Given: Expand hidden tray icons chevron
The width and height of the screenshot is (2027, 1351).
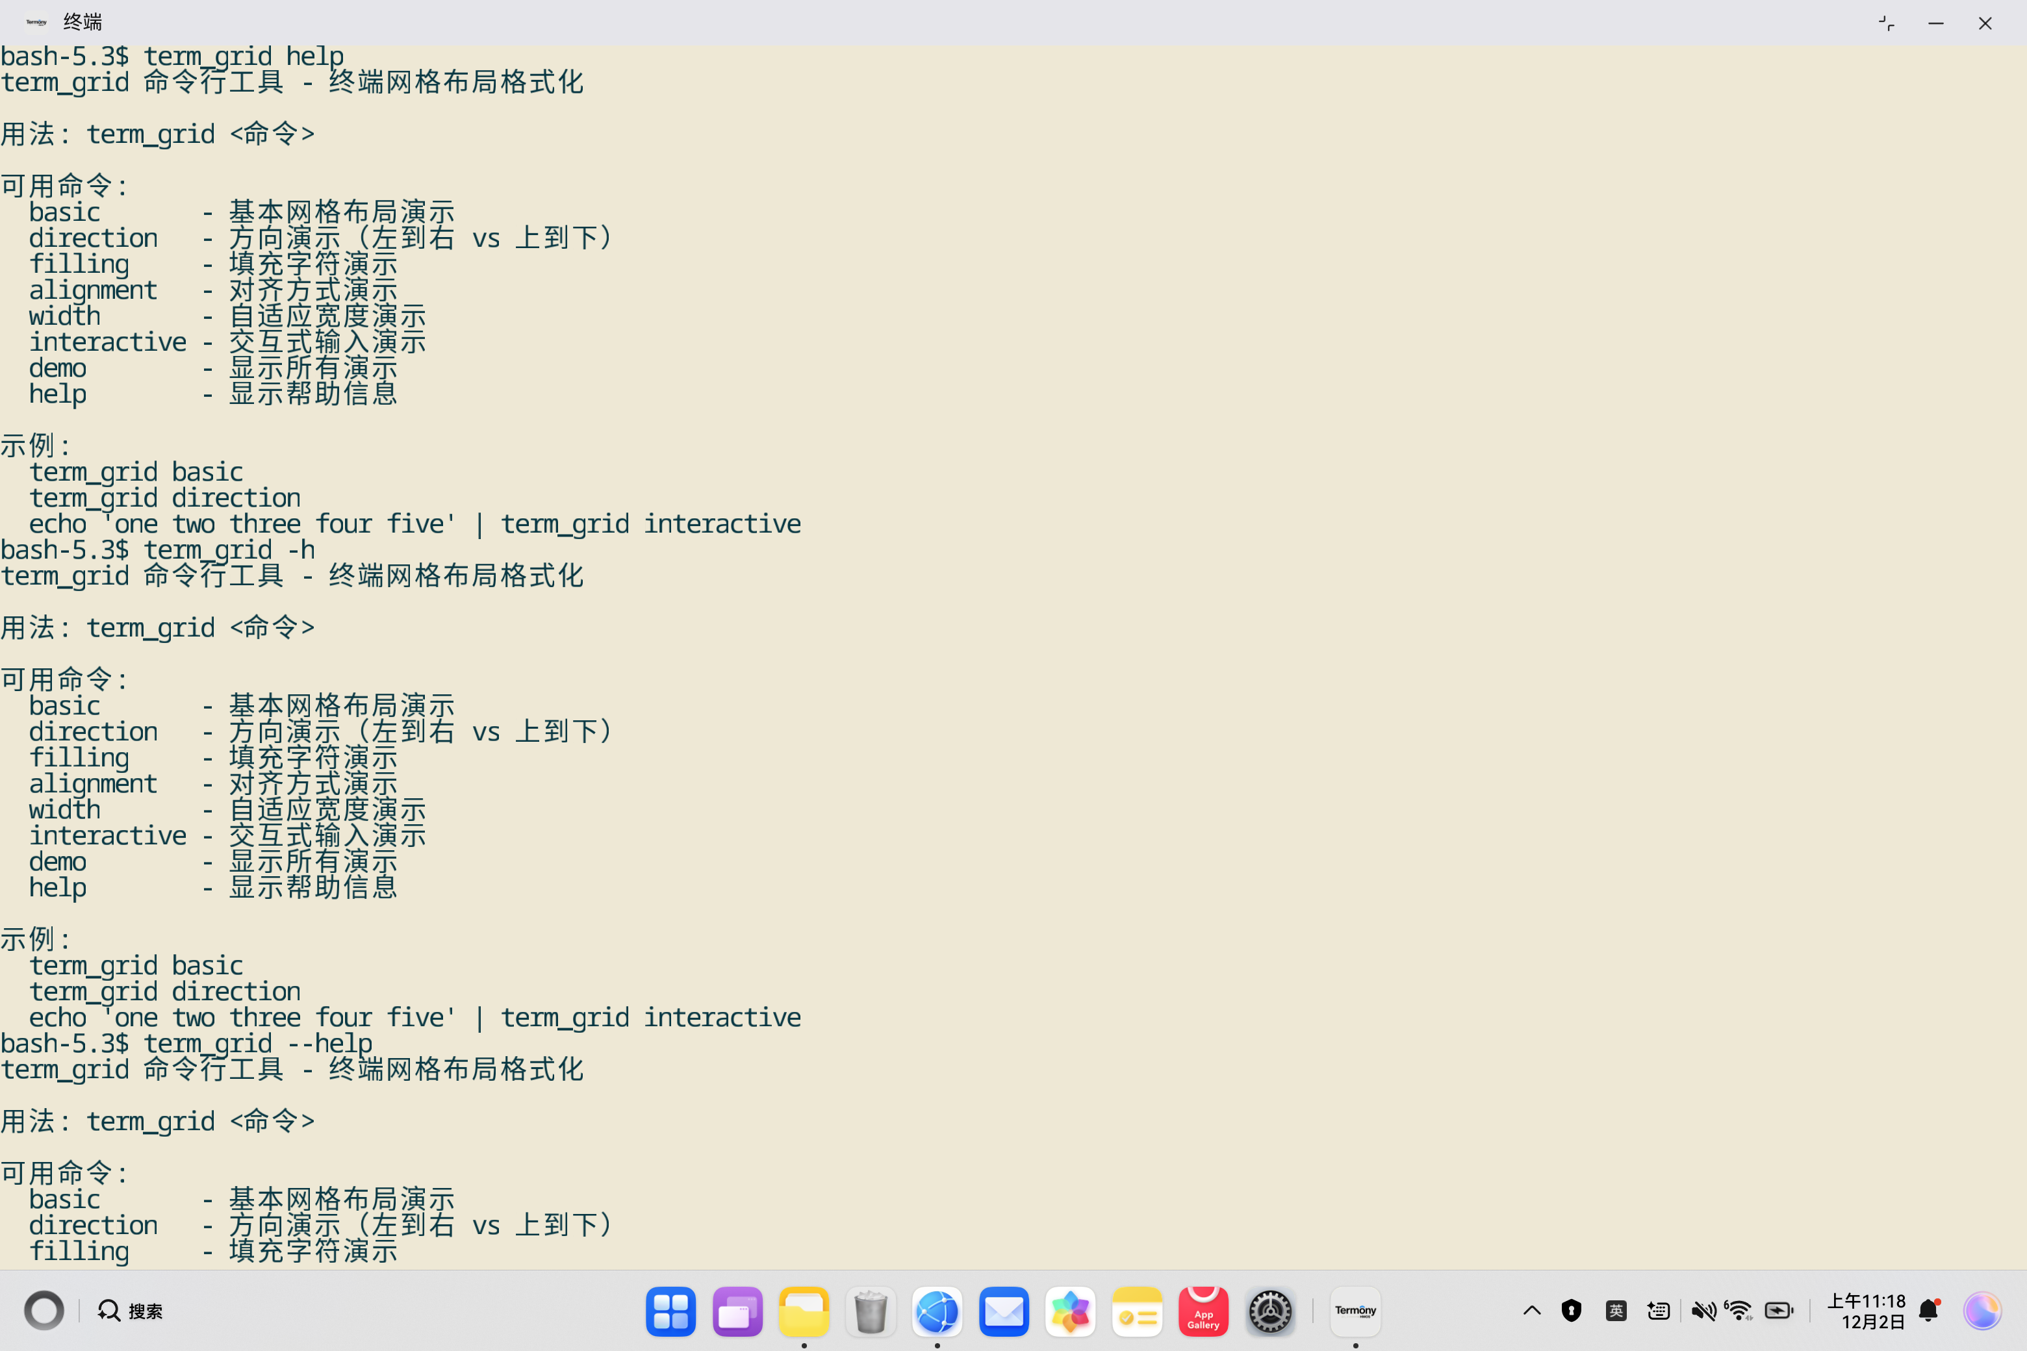Looking at the screenshot, I should [1531, 1311].
